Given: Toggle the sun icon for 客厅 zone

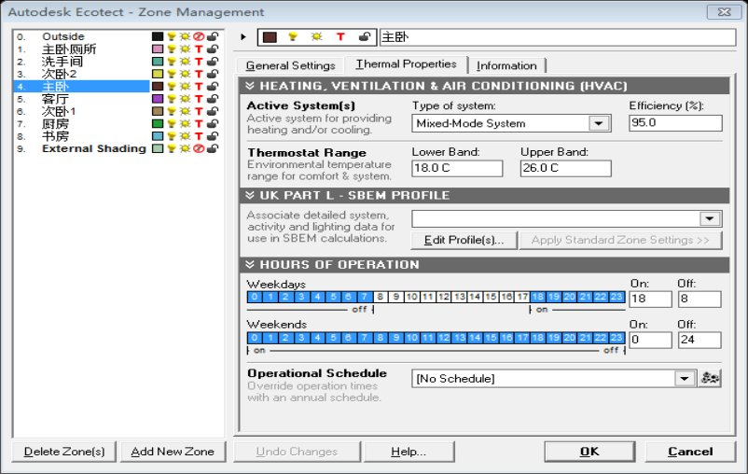Looking at the screenshot, I should click(185, 99).
